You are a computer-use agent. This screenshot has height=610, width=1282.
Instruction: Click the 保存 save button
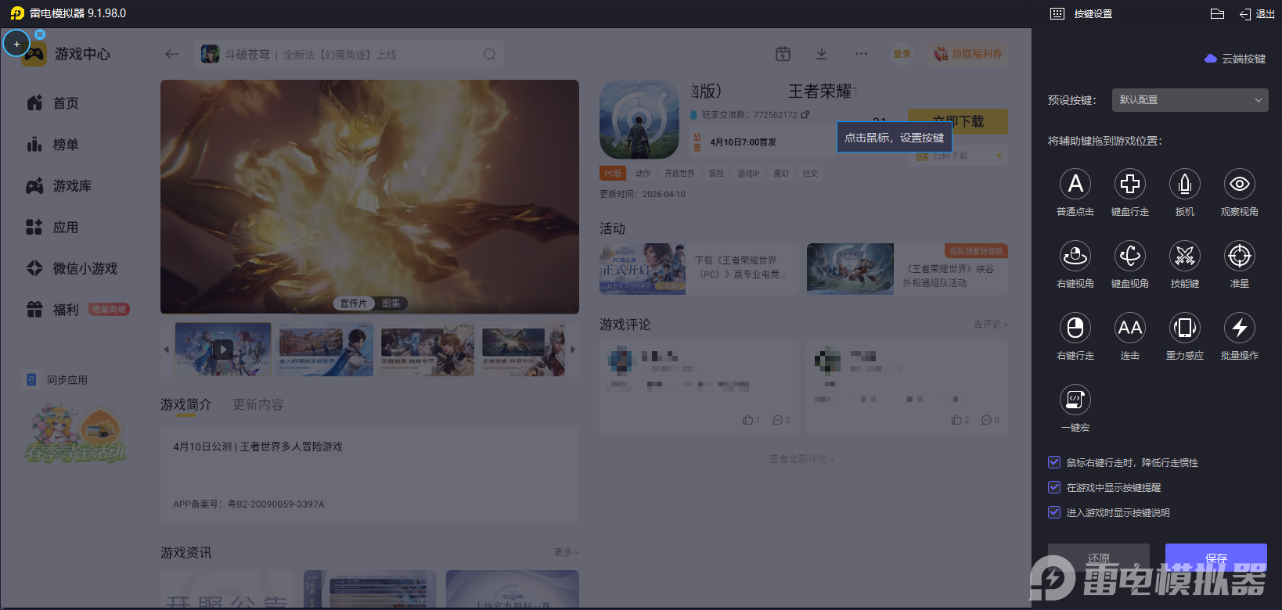click(1216, 558)
